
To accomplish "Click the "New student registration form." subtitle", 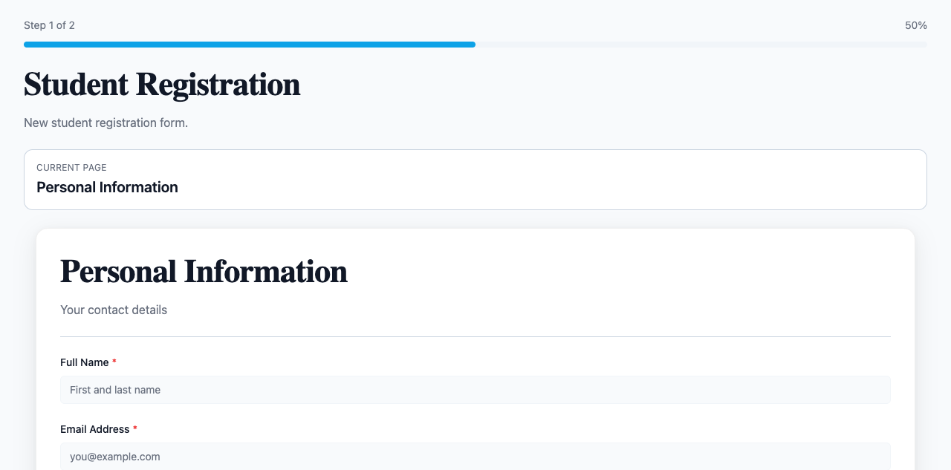I will (x=106, y=123).
